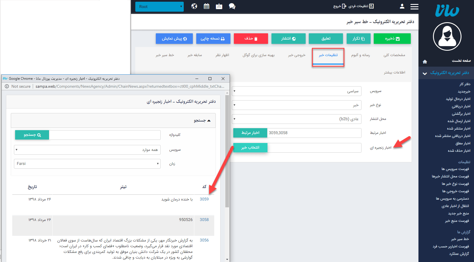Open the Farsi language dropdown
The width and height of the screenshot is (474, 262).
[x=87, y=164]
